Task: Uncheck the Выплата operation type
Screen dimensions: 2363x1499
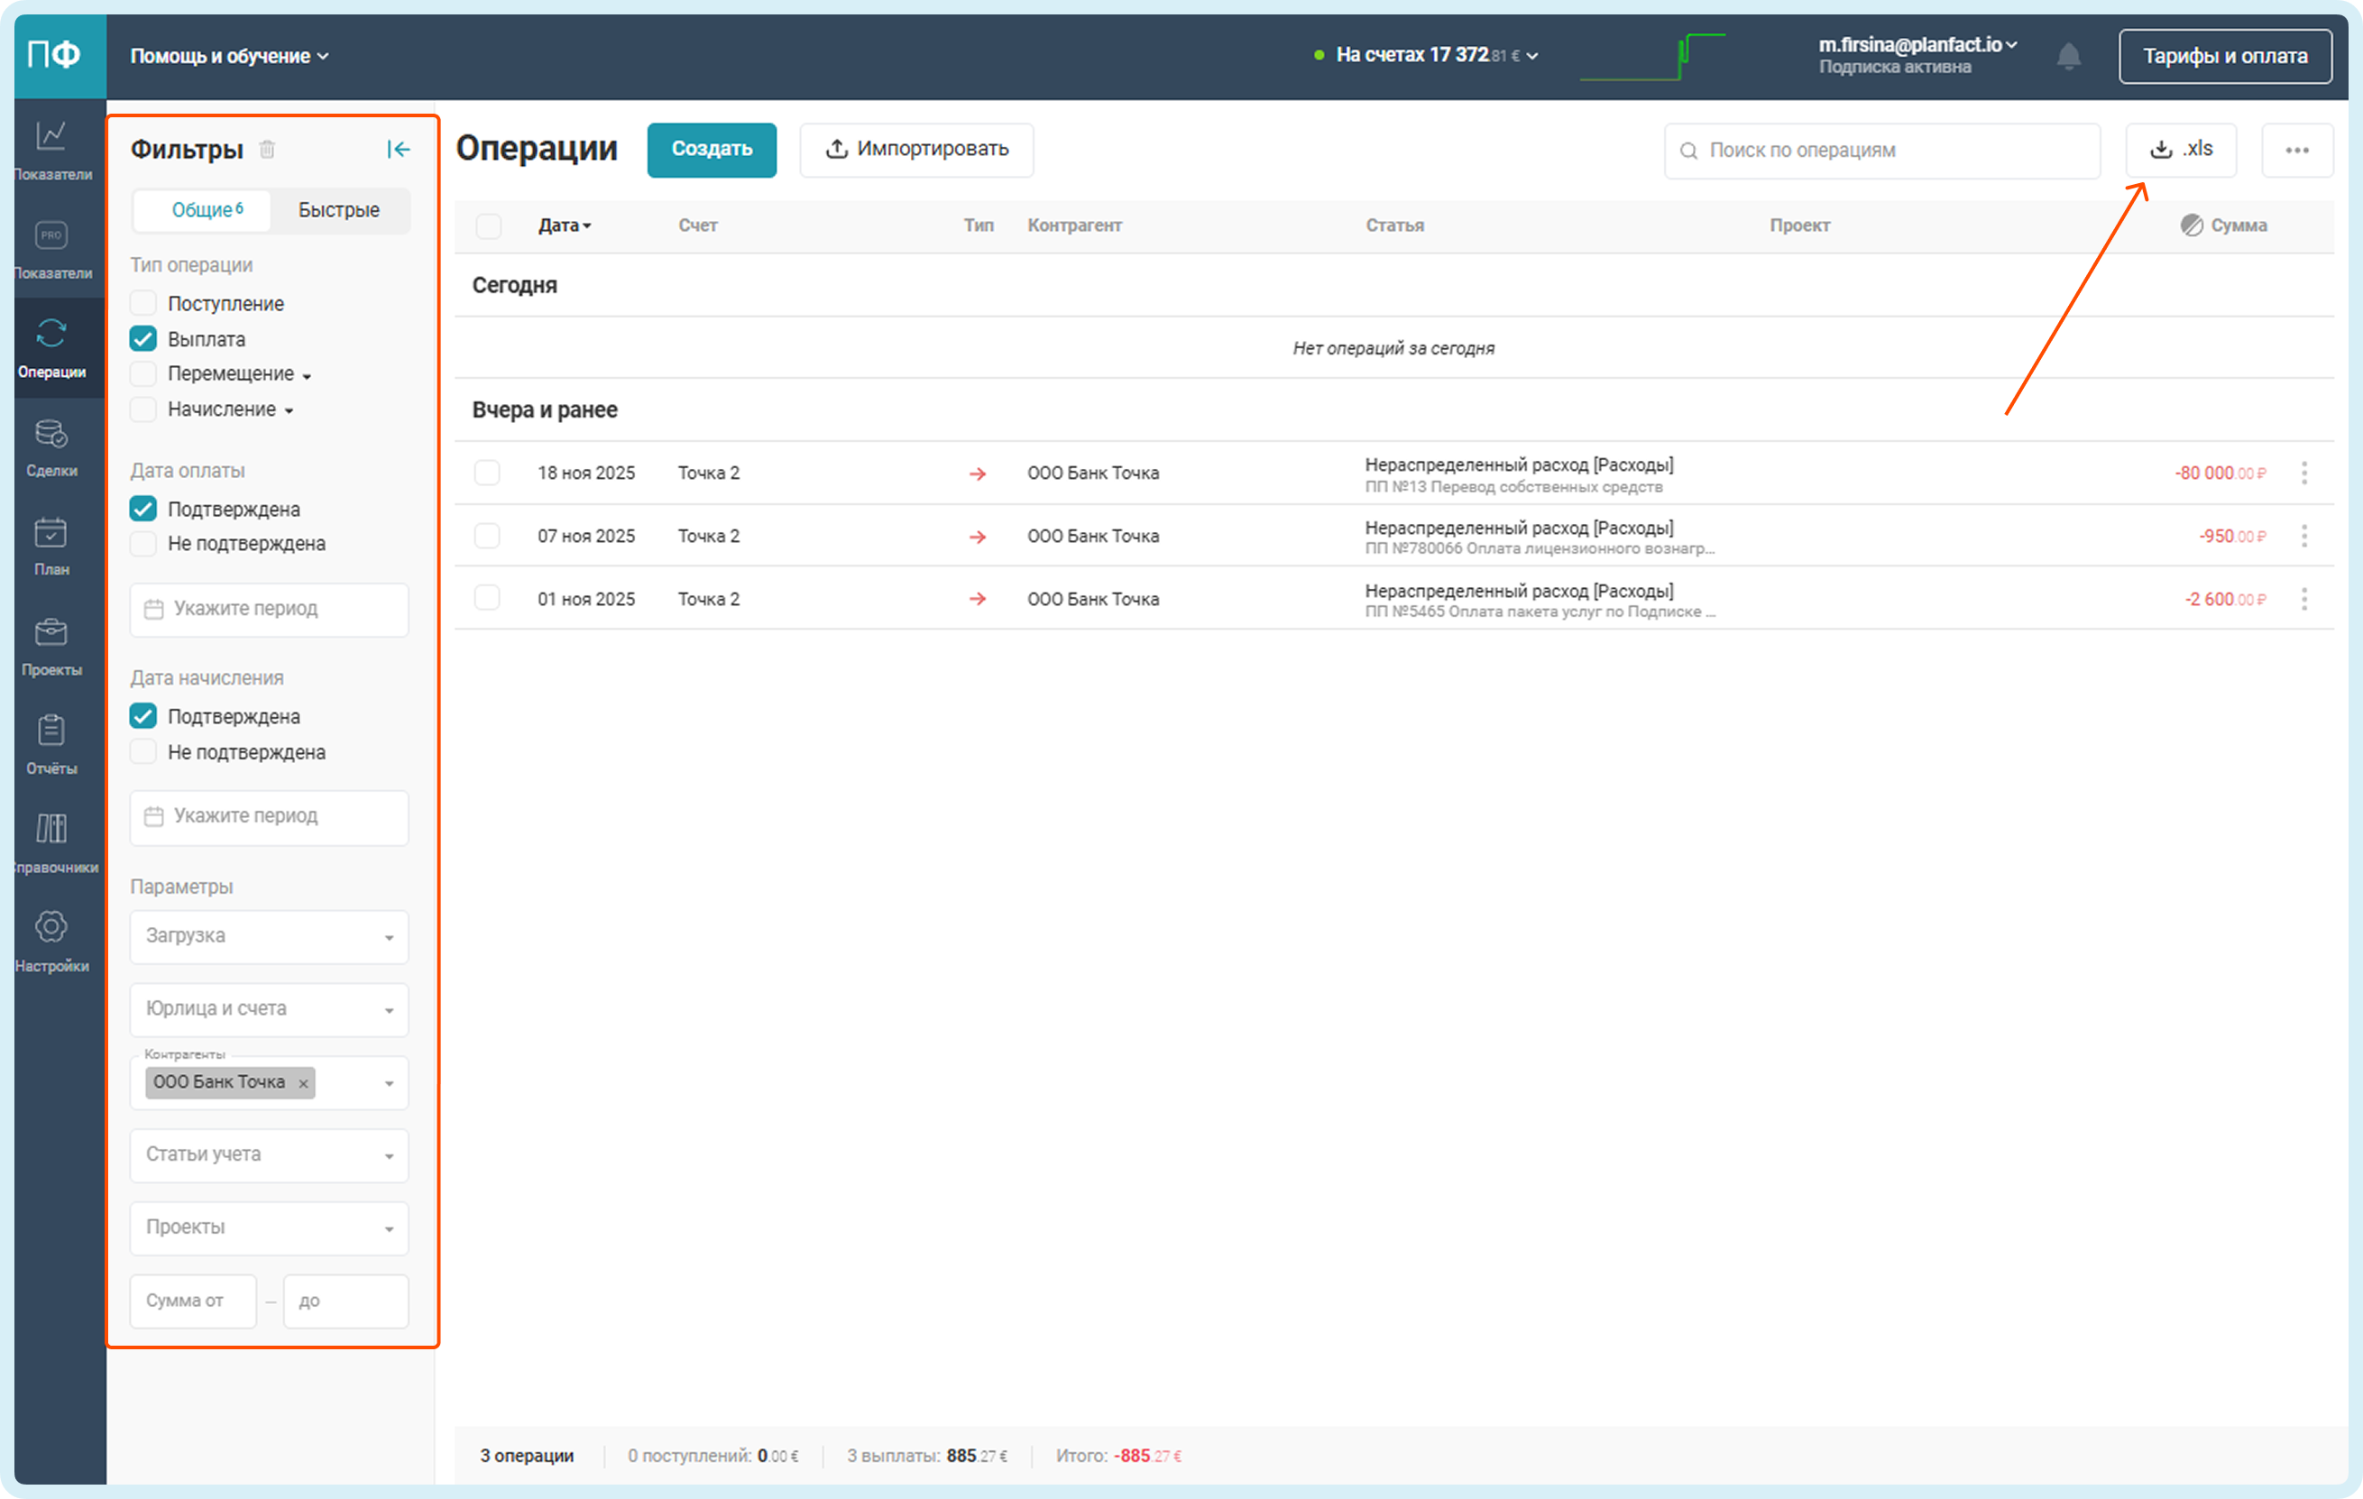Action: [x=143, y=338]
